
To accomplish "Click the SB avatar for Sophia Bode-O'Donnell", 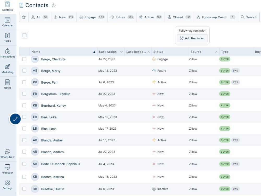I will [35, 164].
